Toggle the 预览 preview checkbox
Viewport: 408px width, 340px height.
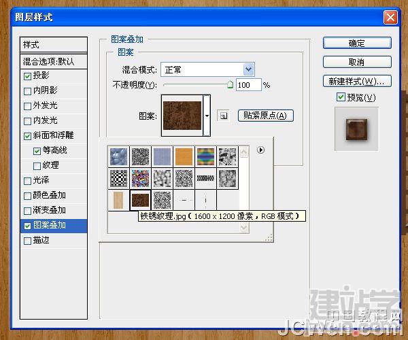341,97
